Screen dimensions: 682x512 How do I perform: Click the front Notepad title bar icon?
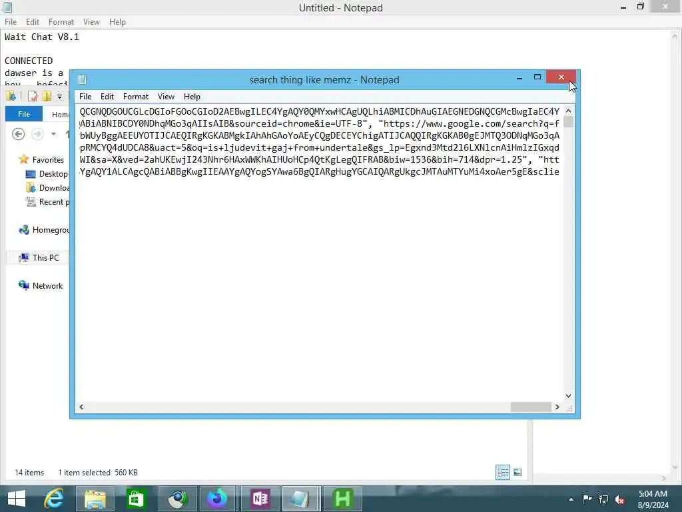tap(82, 80)
